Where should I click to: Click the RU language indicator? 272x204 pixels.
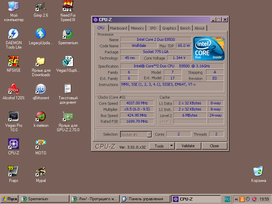(227, 199)
